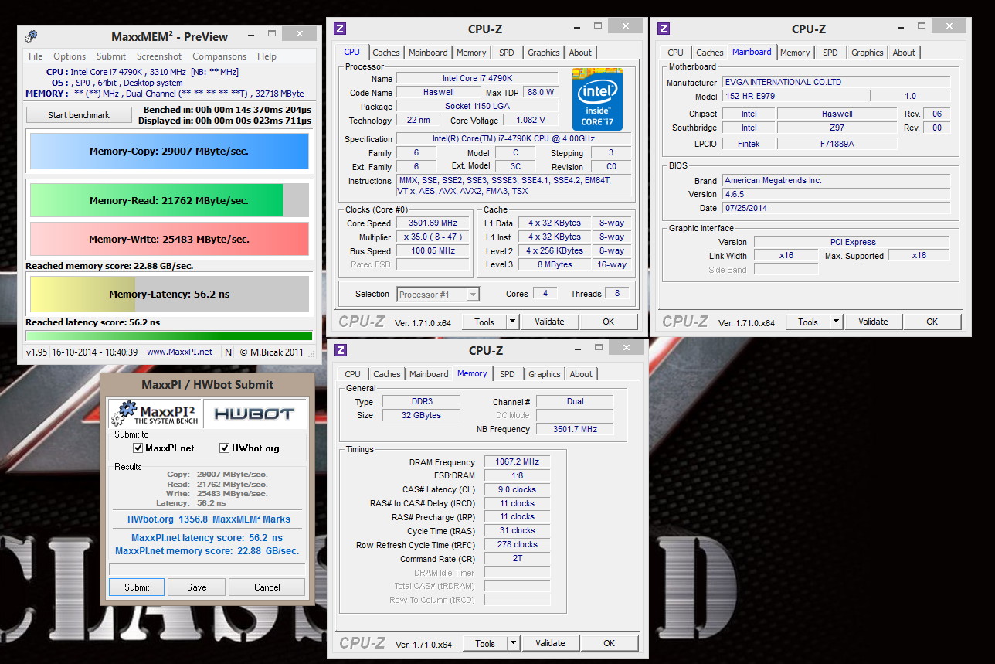Click the MaxxMEM title bar app icon

31,36
